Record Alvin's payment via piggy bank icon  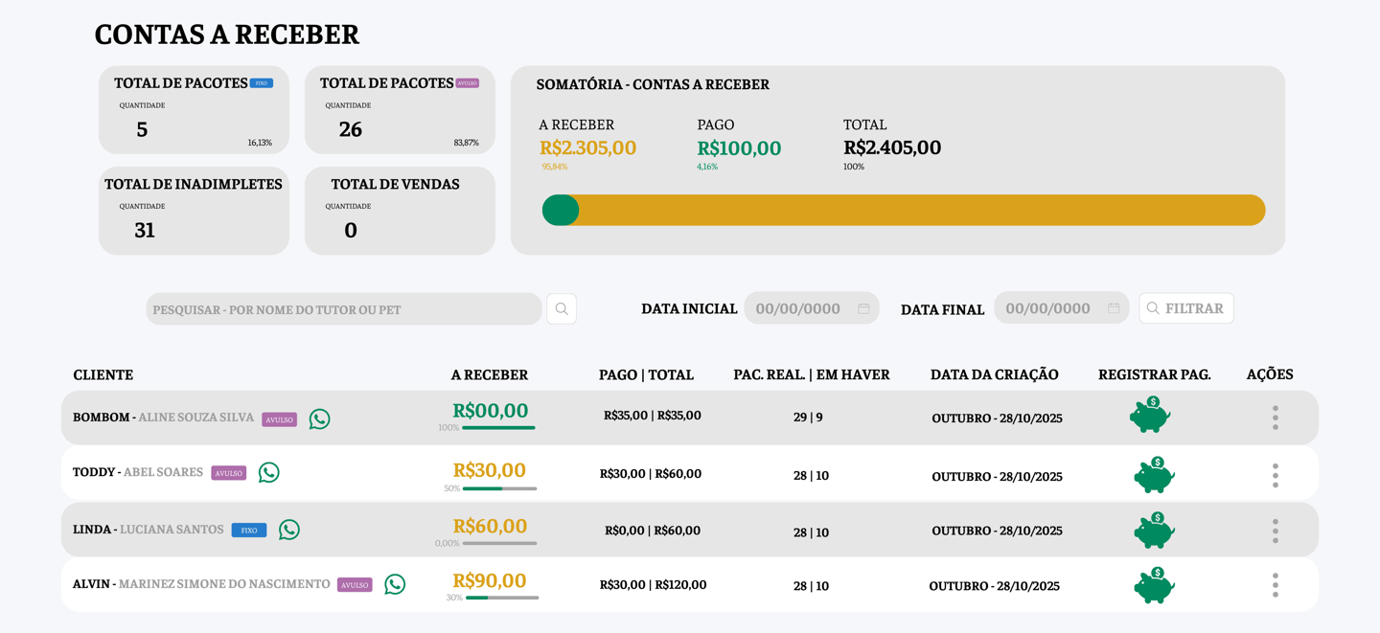1154,585
